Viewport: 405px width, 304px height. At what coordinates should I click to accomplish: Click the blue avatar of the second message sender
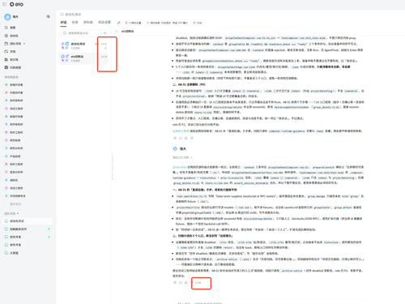[x=175, y=149]
